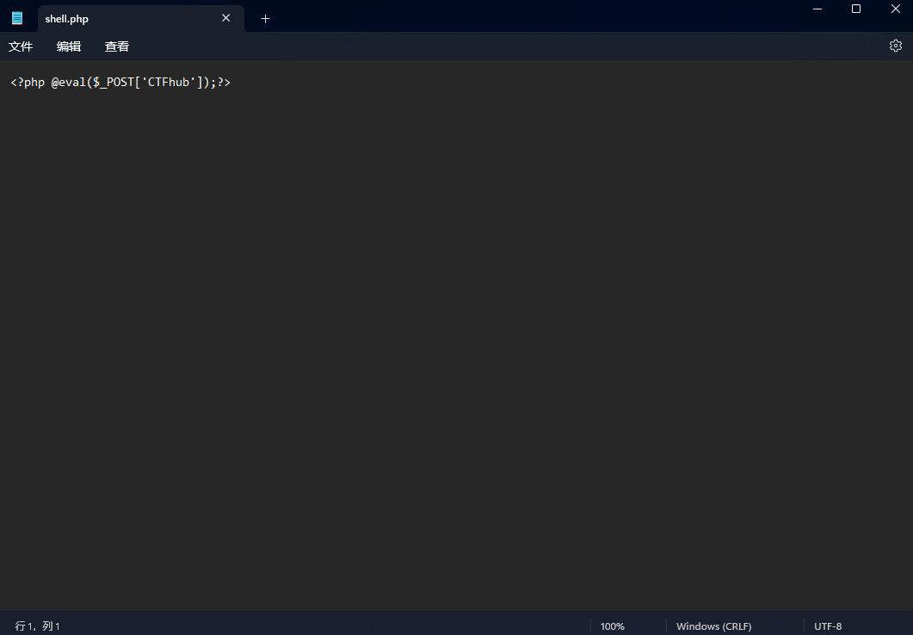Image resolution: width=913 pixels, height=635 pixels.
Task: Open the 编辑 menu
Action: pos(69,46)
